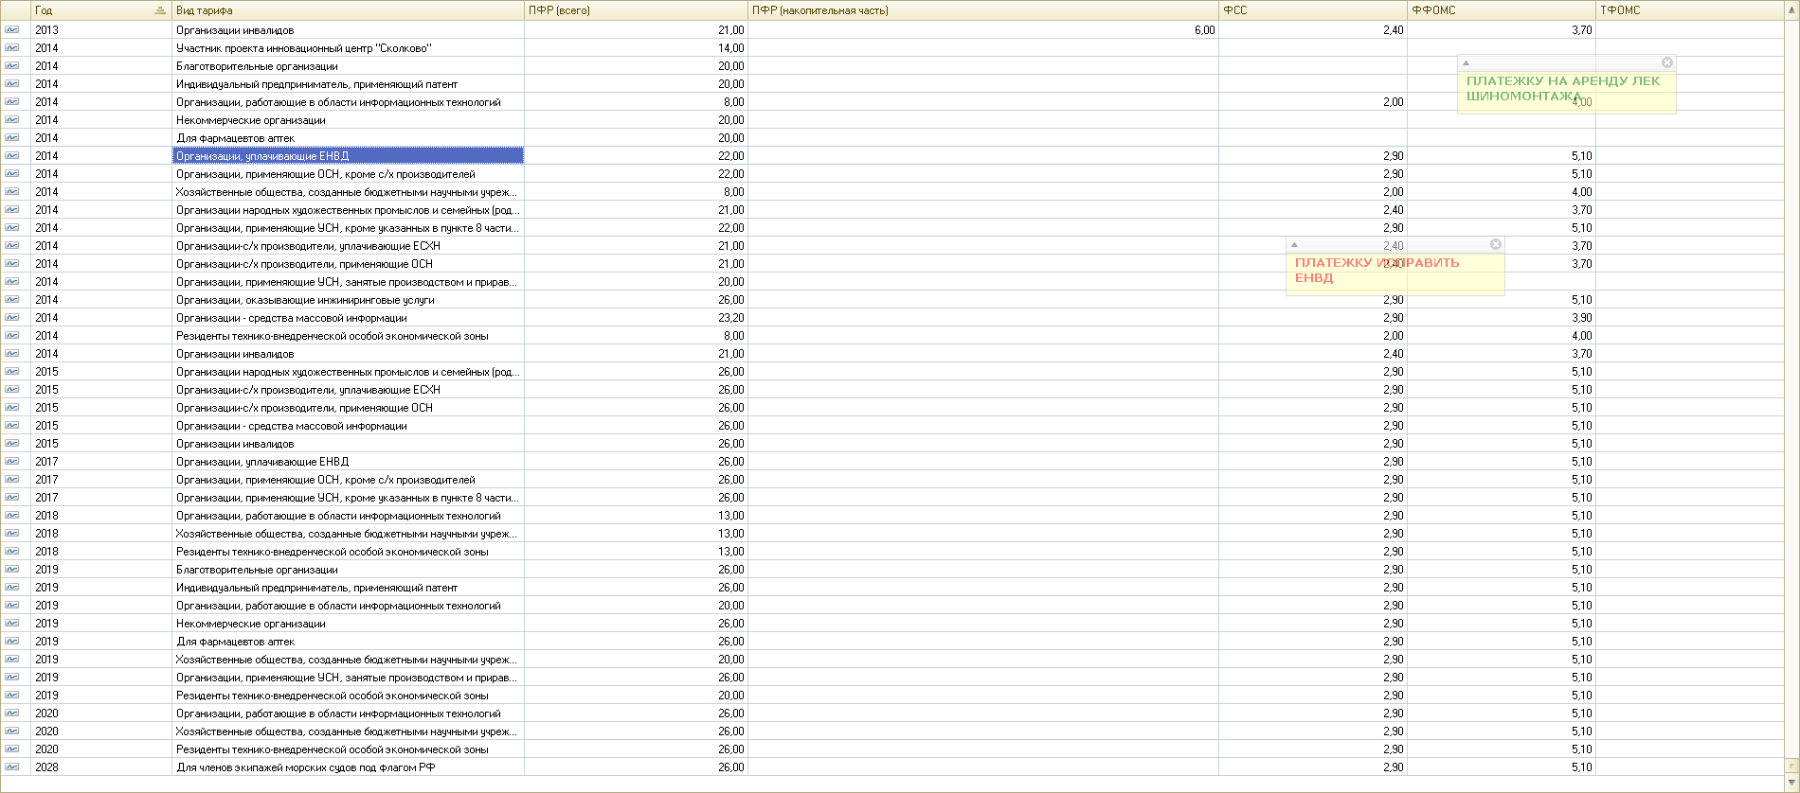Click the 'ПФР (всего)' column header
The image size is (1800, 793).
point(635,10)
